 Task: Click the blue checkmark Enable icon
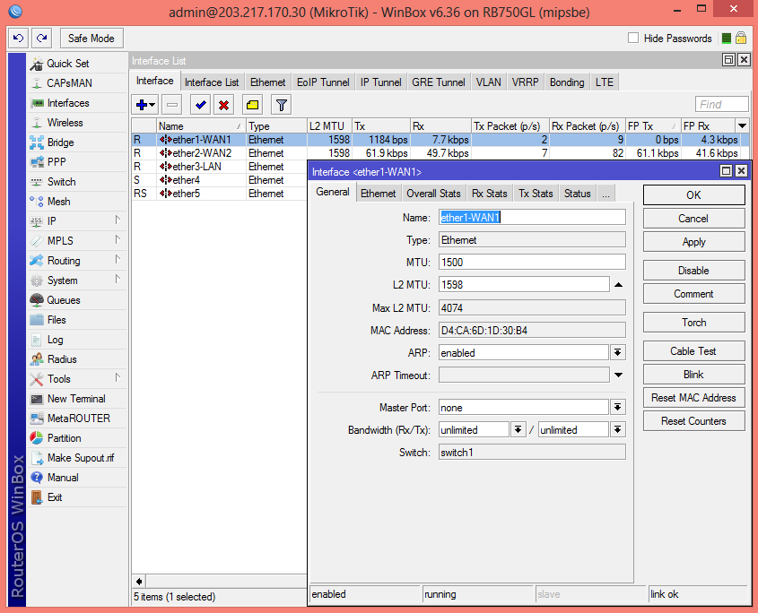click(200, 105)
